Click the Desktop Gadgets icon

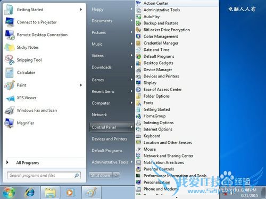138,63
